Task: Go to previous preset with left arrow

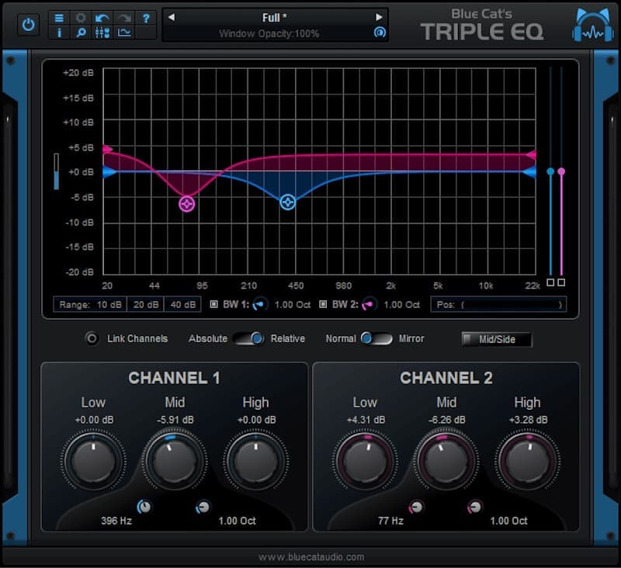Action: pos(172,17)
